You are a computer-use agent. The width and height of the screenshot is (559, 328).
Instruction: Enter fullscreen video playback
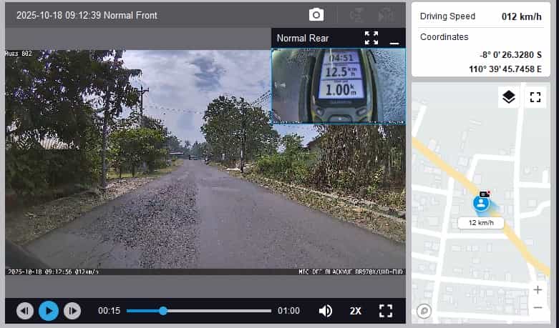tap(386, 311)
